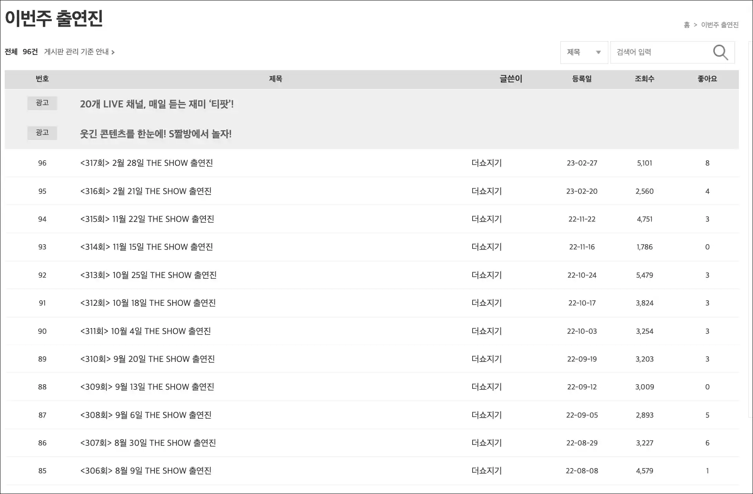Open post <307회> 8월 30일 THE SHOW 출연진
753x494 pixels.
coord(148,443)
